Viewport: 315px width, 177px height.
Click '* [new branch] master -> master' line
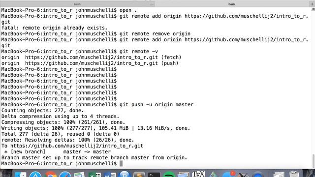[58, 152]
